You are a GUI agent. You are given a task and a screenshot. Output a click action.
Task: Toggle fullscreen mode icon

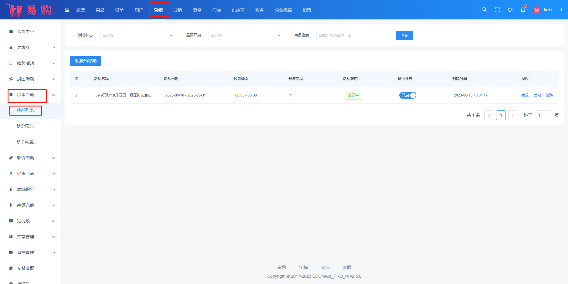coord(497,10)
